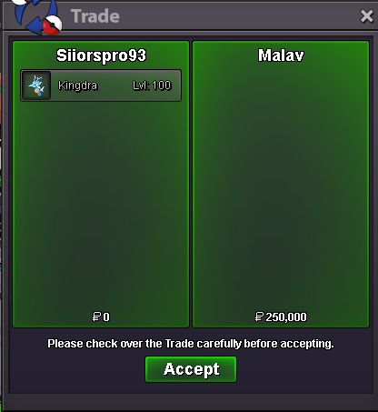Screen dimensions: 378x412
Task: Click the Kingdra name label
Action: pos(77,85)
